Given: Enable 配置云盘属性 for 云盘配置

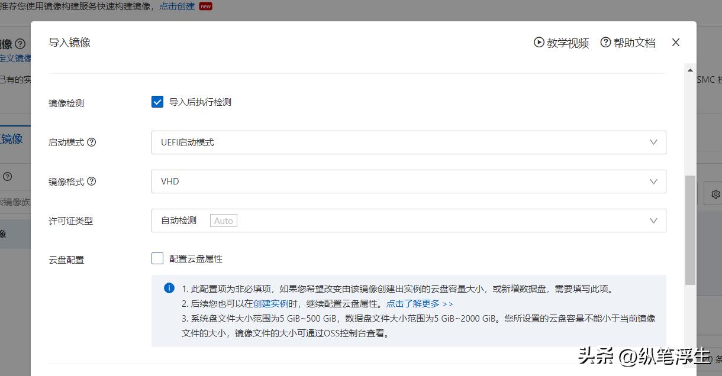Looking at the screenshot, I should (x=157, y=258).
